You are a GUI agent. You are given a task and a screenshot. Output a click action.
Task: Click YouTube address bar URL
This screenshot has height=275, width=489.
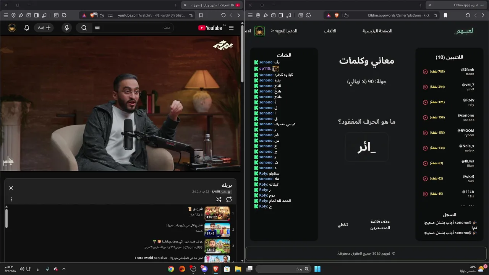click(x=151, y=15)
